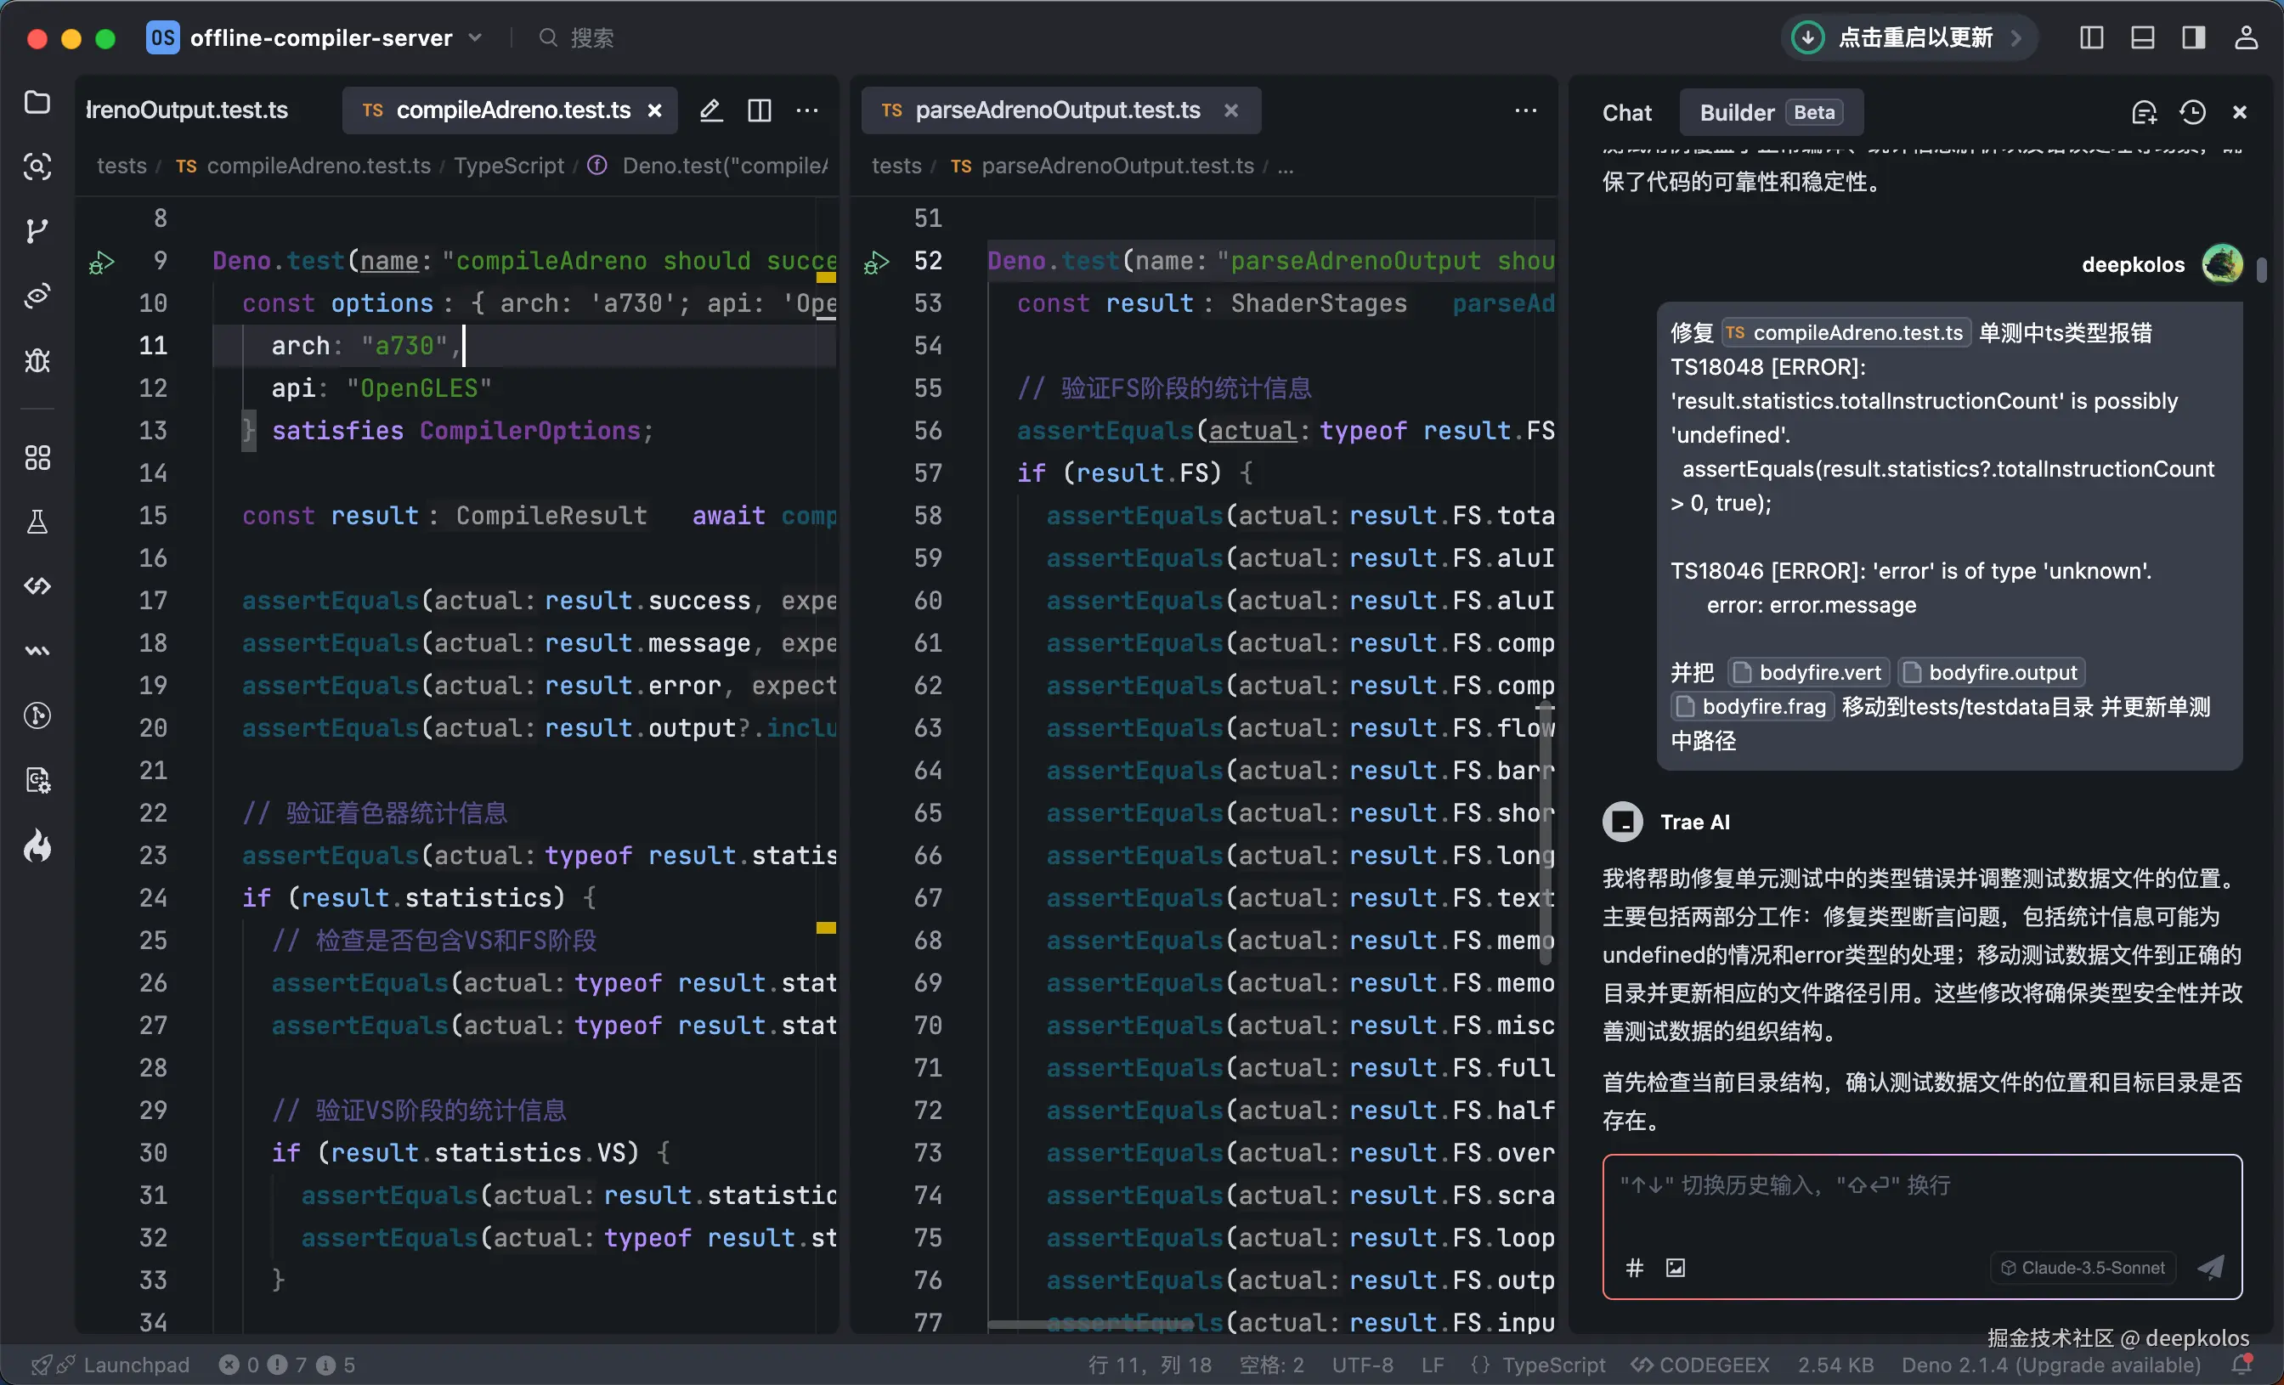2284x1385 pixels.
Task: Run the compileAdreno test at line 9
Action: [101, 263]
